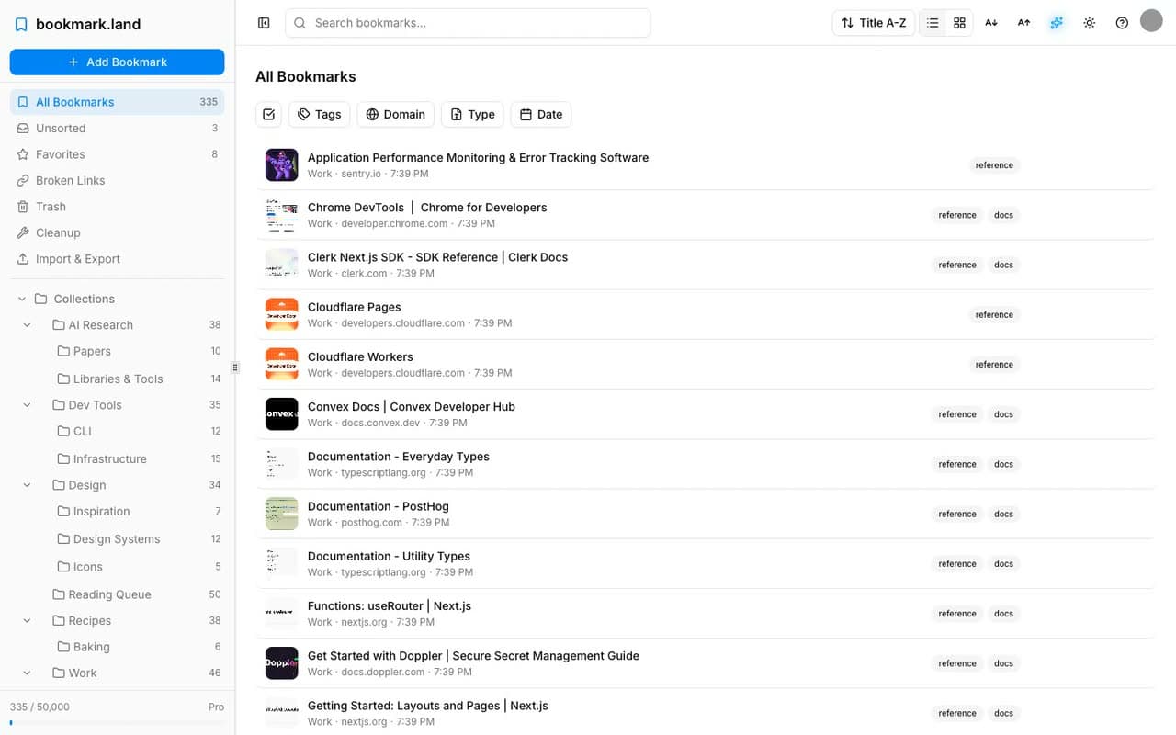Collapse the AI Research folder chevron

tap(27, 325)
